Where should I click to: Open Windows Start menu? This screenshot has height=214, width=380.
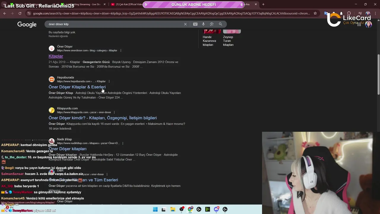click(155, 209)
